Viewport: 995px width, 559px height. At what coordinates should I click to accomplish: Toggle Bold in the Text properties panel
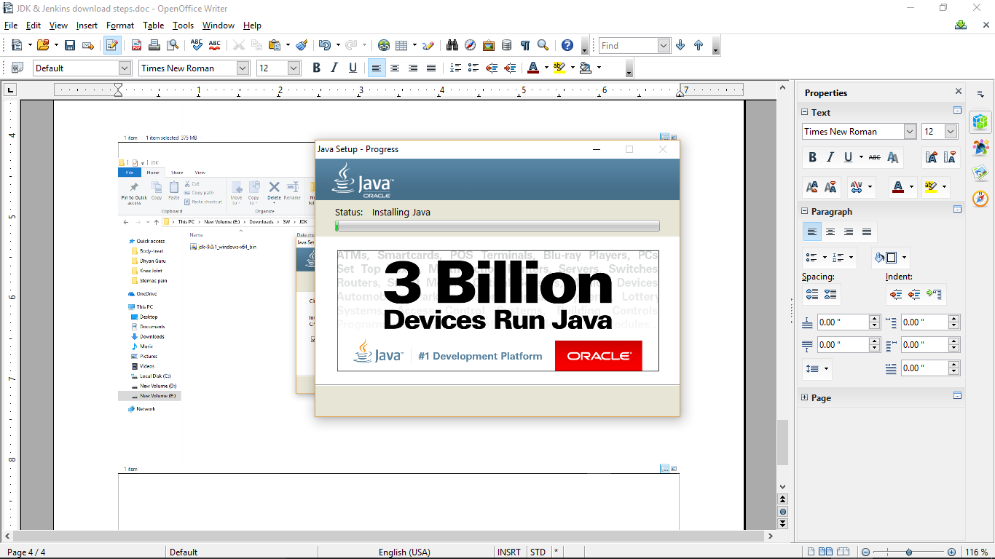coord(812,156)
